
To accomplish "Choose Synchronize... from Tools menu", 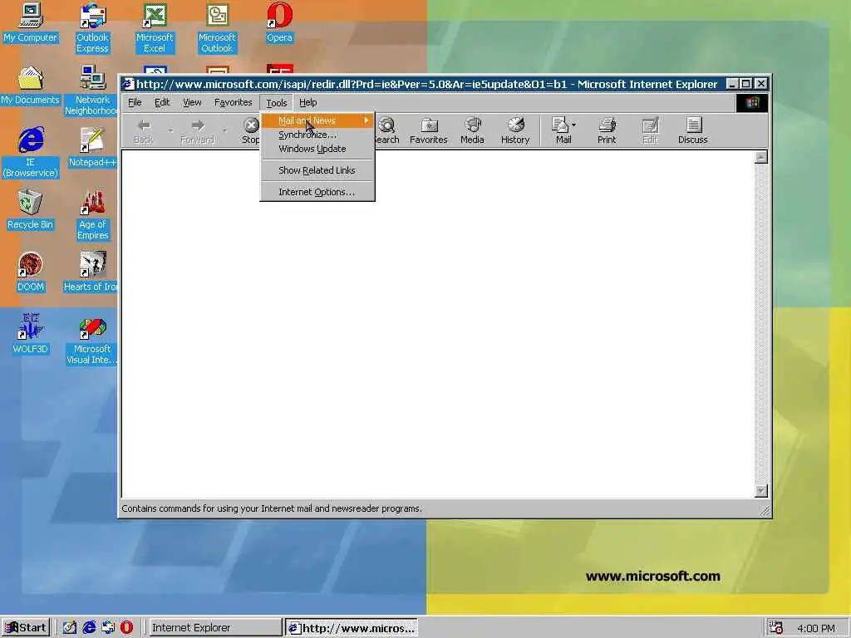I will (317, 135).
